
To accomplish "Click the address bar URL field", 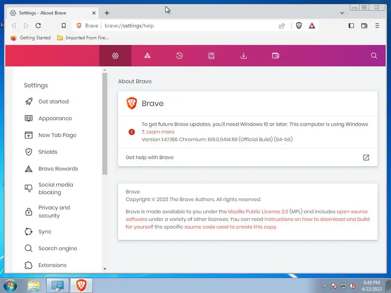I will (x=189, y=26).
